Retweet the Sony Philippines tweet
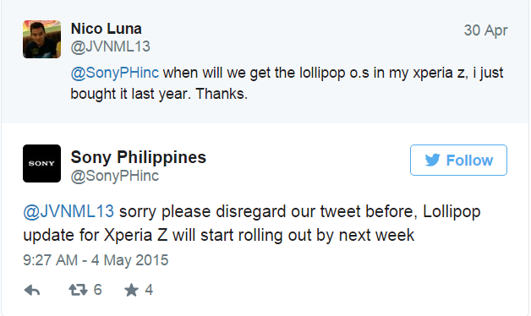This screenshot has width=531, height=316. coord(78,290)
